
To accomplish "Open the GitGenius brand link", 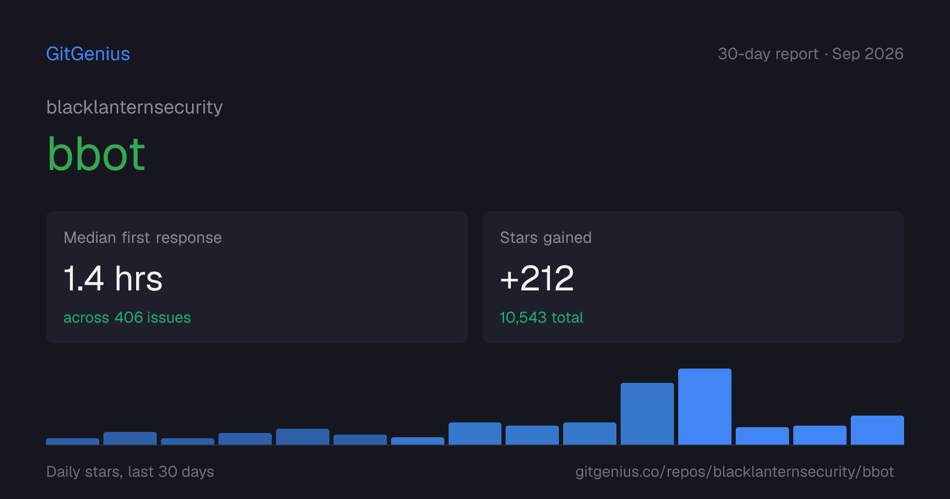I will click(88, 54).
